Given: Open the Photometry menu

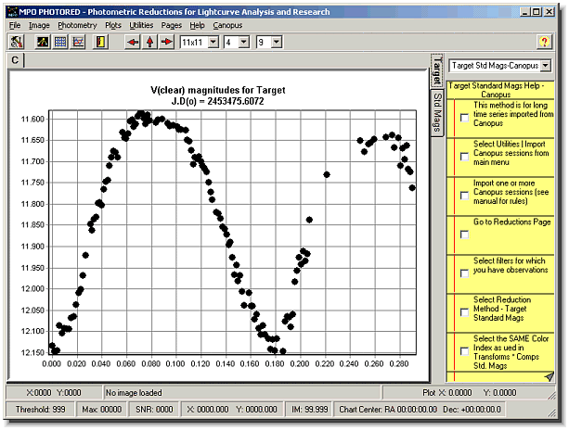Looking at the screenshot, I should coord(77,25).
